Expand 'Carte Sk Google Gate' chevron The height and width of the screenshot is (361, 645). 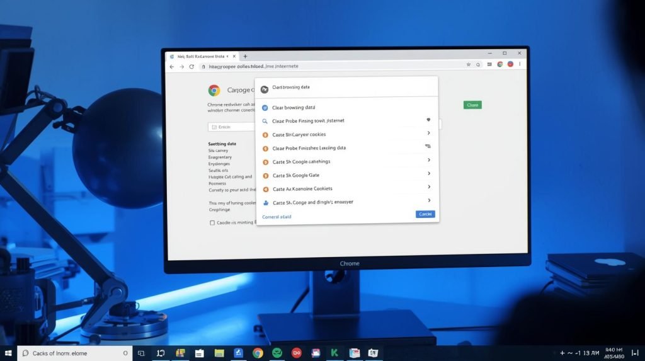coord(428,173)
